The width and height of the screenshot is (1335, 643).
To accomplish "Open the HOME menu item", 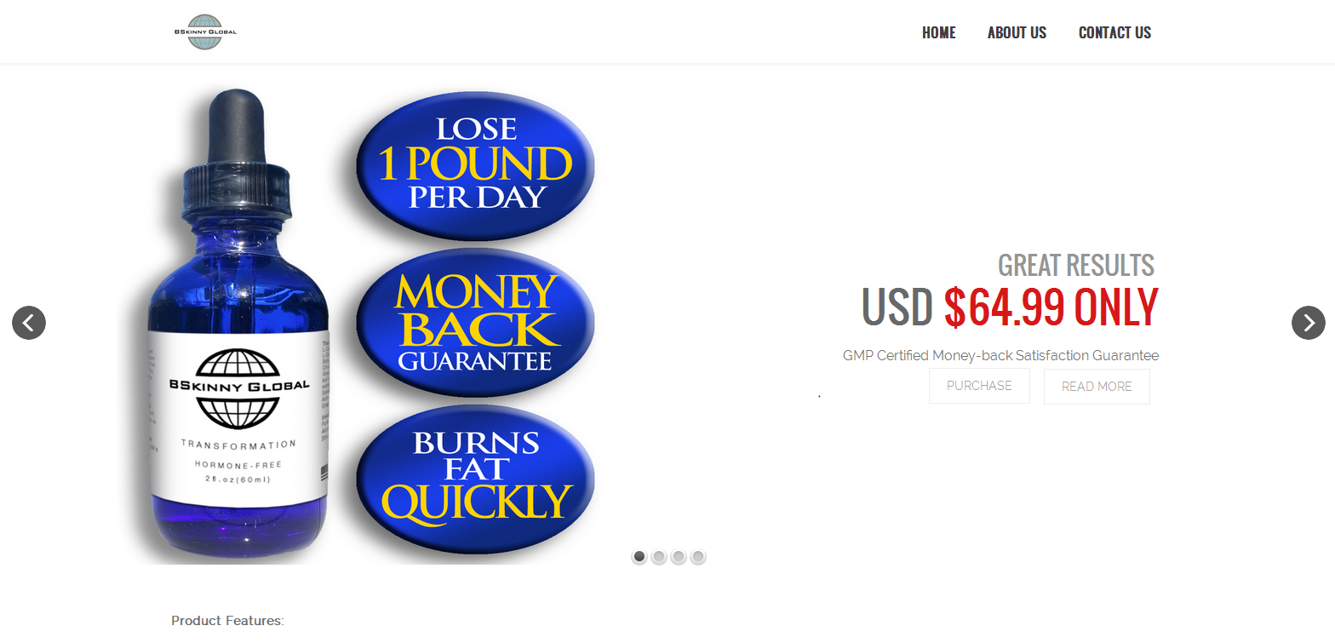I will [x=939, y=32].
